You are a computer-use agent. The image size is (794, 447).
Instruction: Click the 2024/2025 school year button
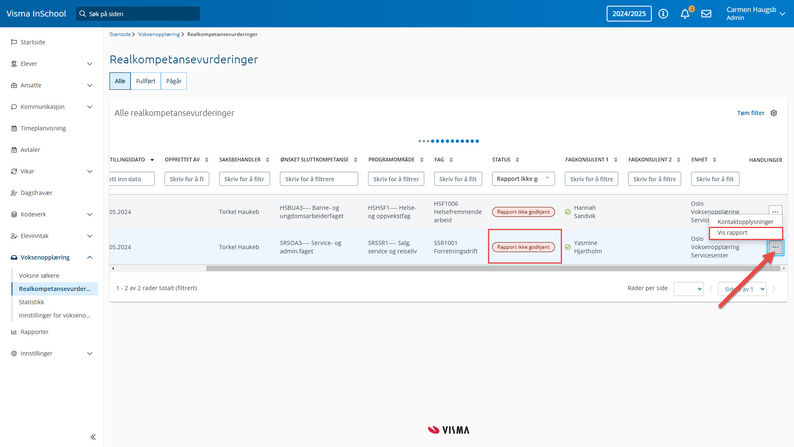[x=629, y=14]
